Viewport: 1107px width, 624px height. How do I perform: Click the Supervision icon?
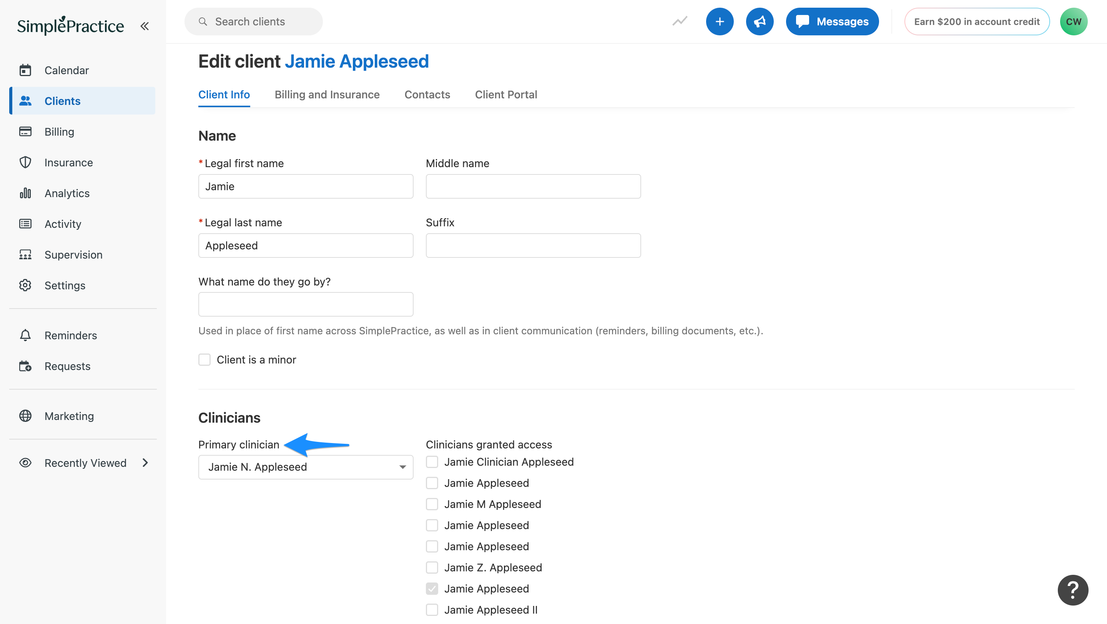pos(25,255)
